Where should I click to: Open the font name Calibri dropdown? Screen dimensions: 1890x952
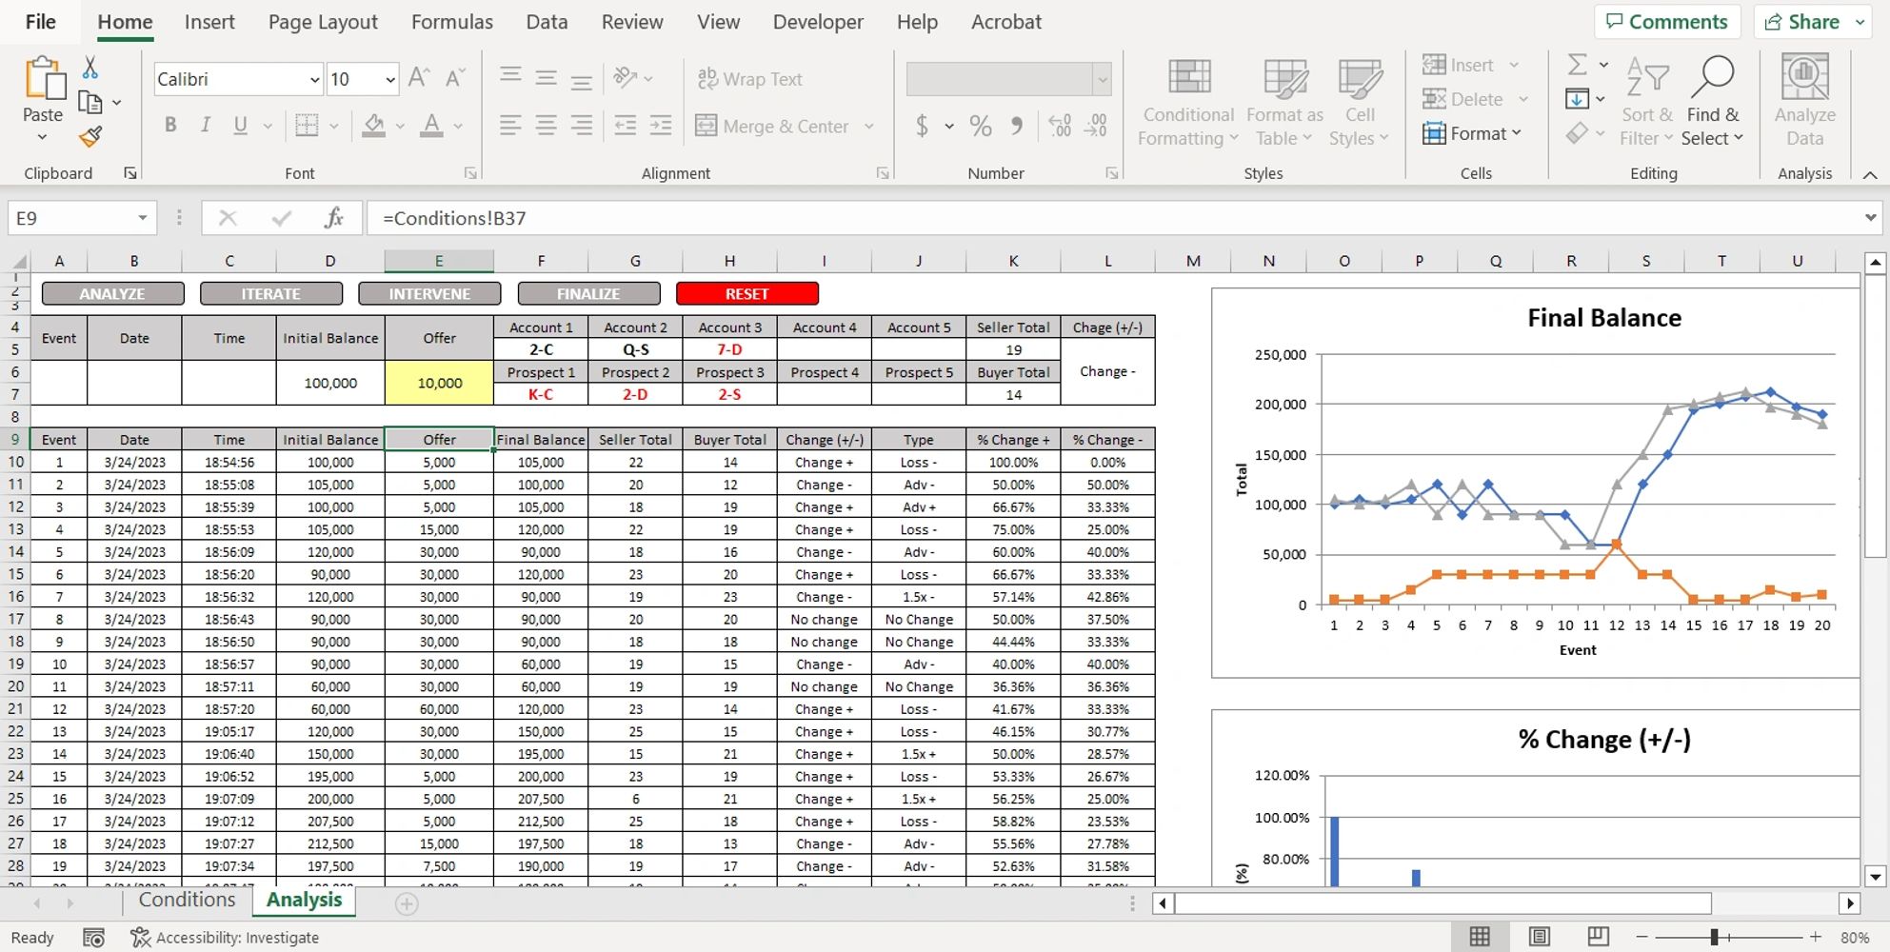[314, 80]
